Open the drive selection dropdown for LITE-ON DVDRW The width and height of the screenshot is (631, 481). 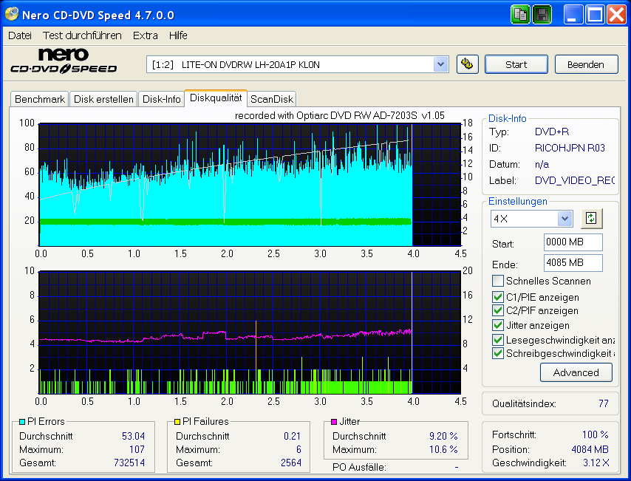441,64
